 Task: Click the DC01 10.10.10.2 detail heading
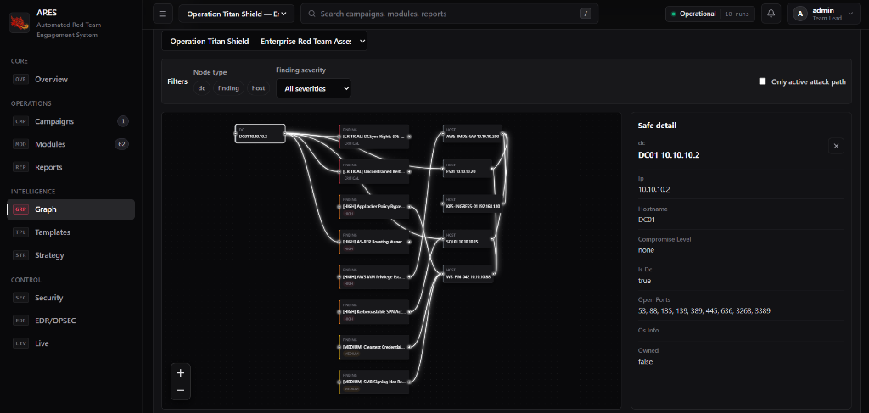pos(669,155)
